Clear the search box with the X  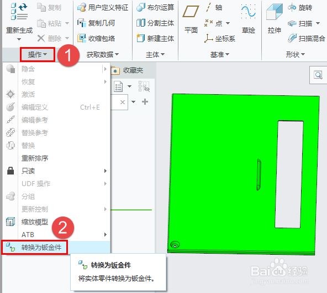click(123, 102)
